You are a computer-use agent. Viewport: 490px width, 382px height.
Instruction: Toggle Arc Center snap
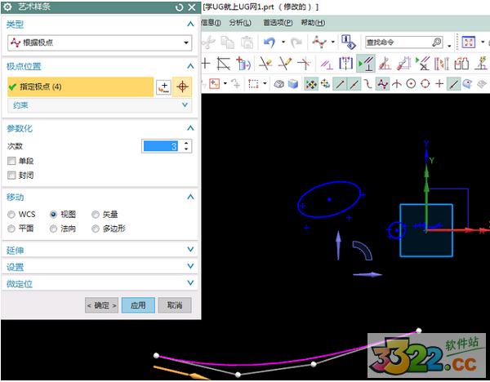[411, 84]
